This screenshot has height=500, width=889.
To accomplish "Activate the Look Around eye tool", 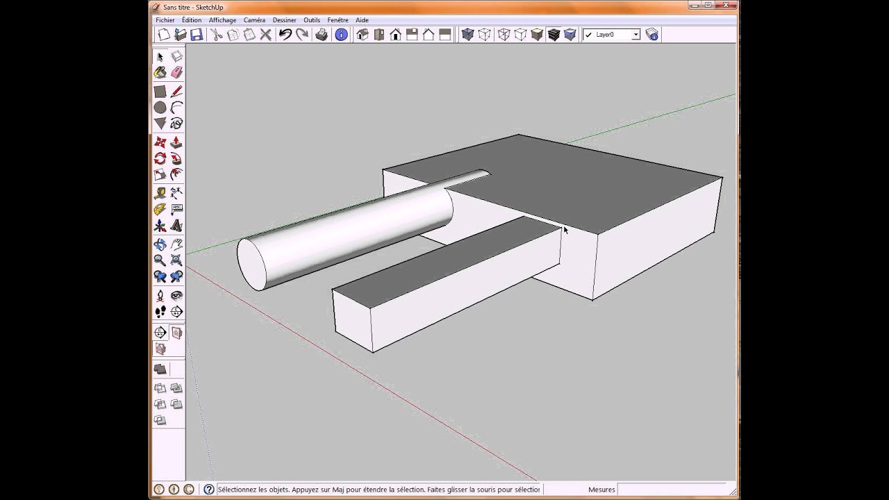I will (176, 295).
